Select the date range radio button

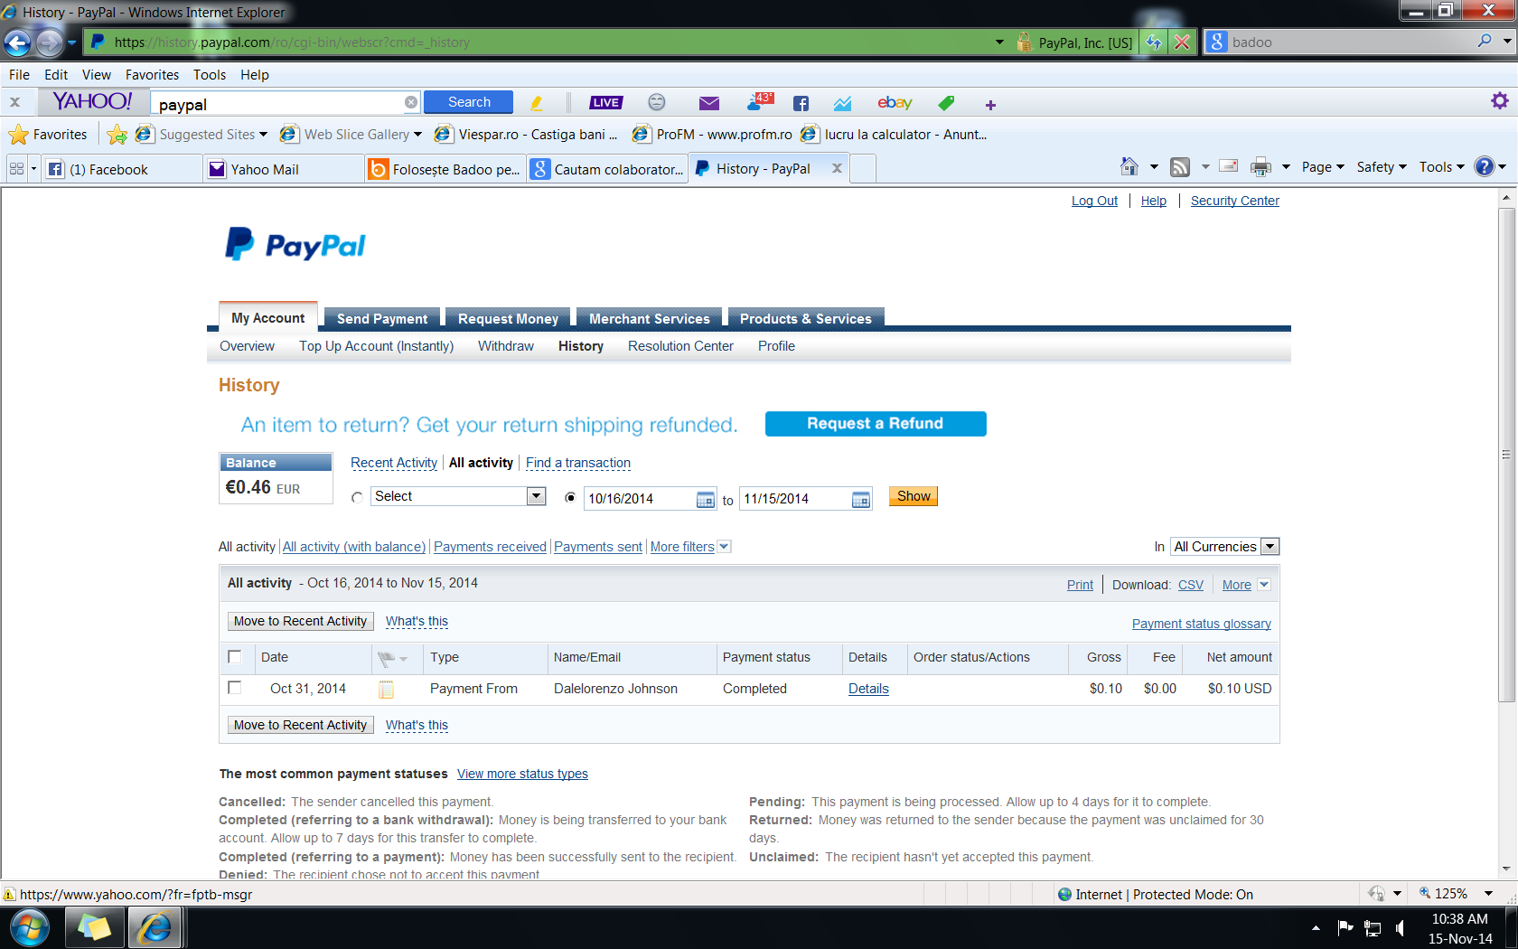tap(570, 497)
